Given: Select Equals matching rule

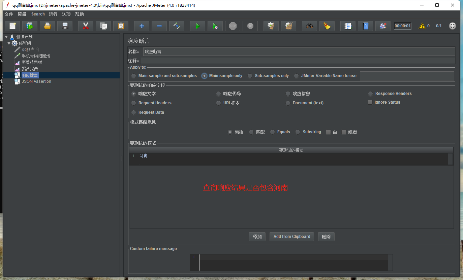Looking at the screenshot, I should [280, 132].
